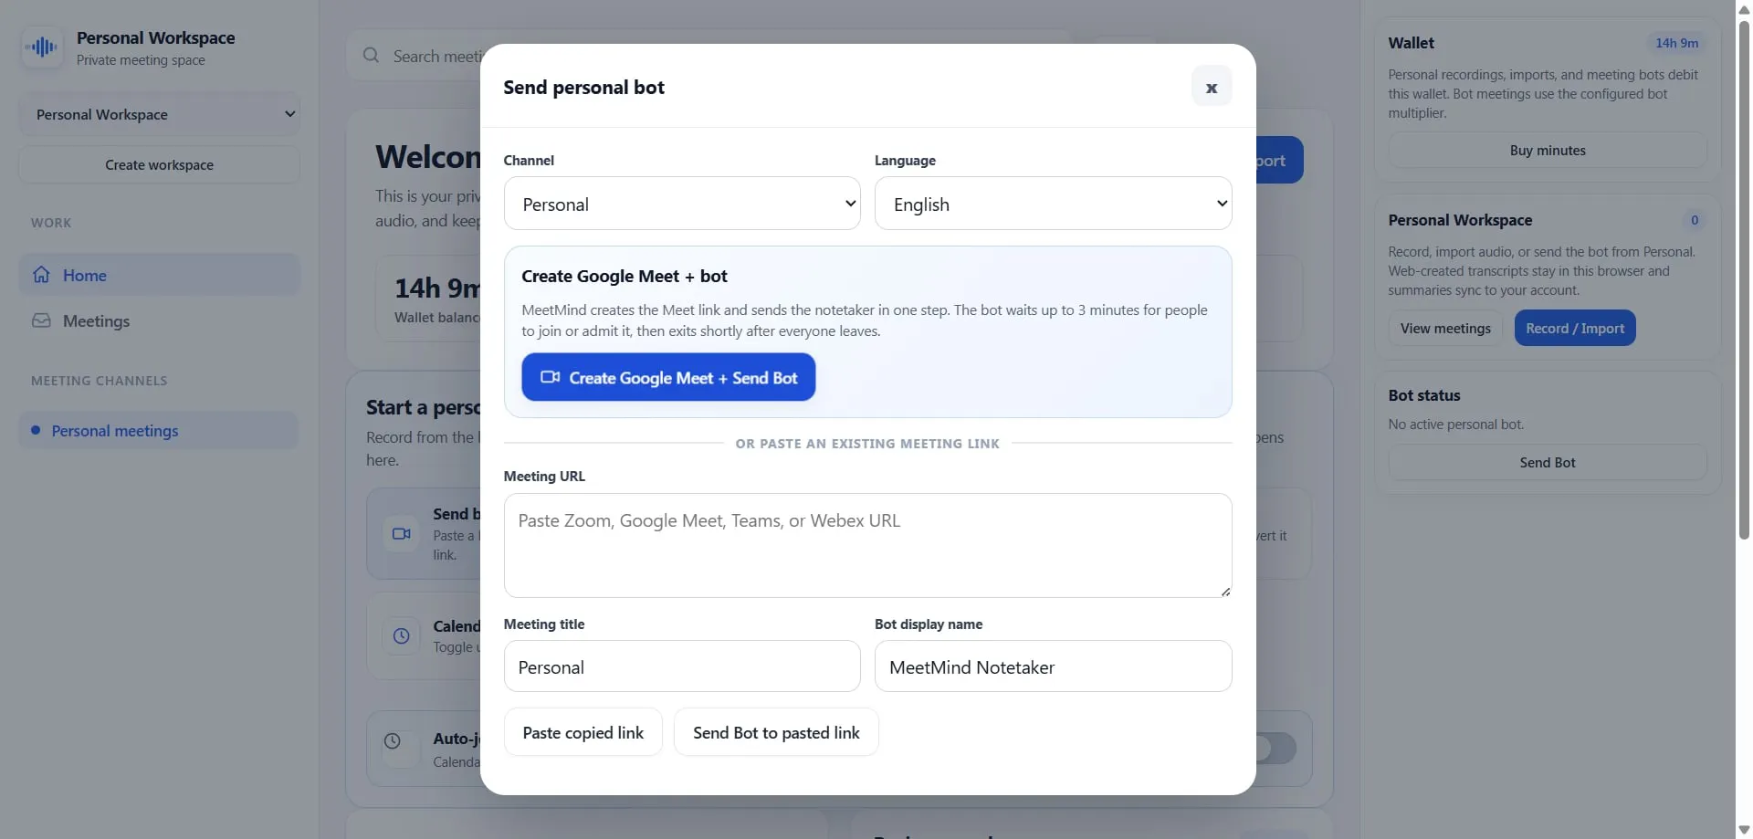Focus the Meeting URL text area

[867, 545]
